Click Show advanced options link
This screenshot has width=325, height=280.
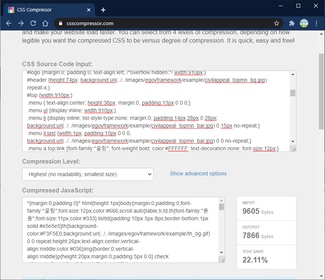(x=198, y=173)
